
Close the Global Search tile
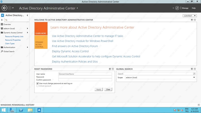coord(192,69)
